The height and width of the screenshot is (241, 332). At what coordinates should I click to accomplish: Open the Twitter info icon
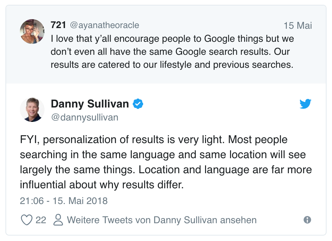click(307, 220)
